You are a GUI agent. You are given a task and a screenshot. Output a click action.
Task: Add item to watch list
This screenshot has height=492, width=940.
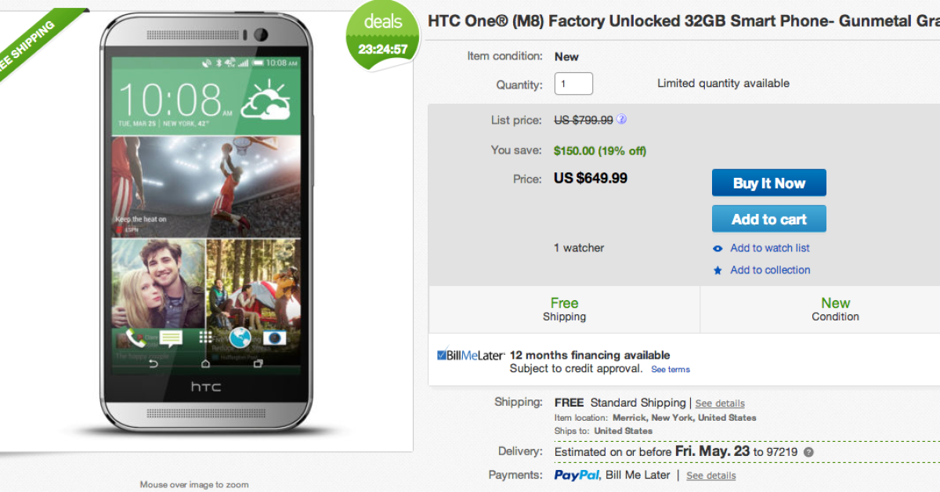(x=769, y=248)
